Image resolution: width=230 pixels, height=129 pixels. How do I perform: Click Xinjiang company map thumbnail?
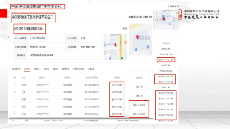140,40
